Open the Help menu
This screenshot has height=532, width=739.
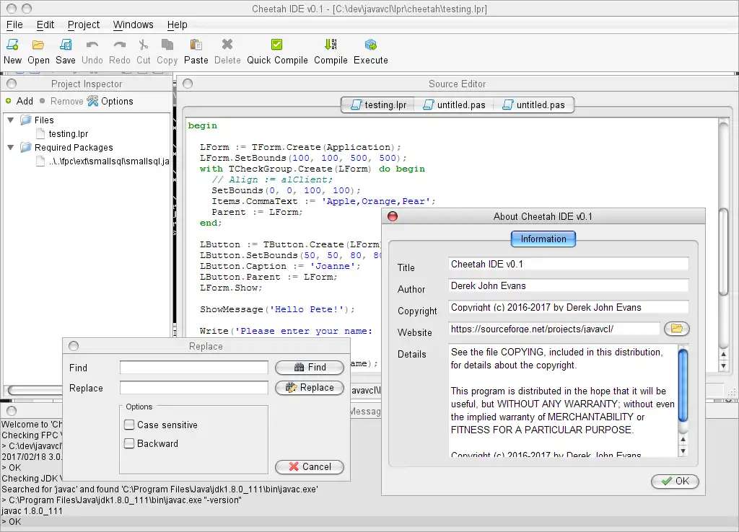[x=178, y=25]
